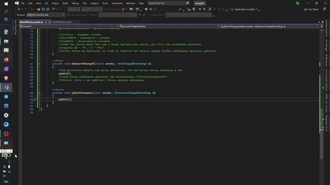This screenshot has width=330, height=185.
Task: Click the tab-well settings gear icon
Action: pos(322,22)
